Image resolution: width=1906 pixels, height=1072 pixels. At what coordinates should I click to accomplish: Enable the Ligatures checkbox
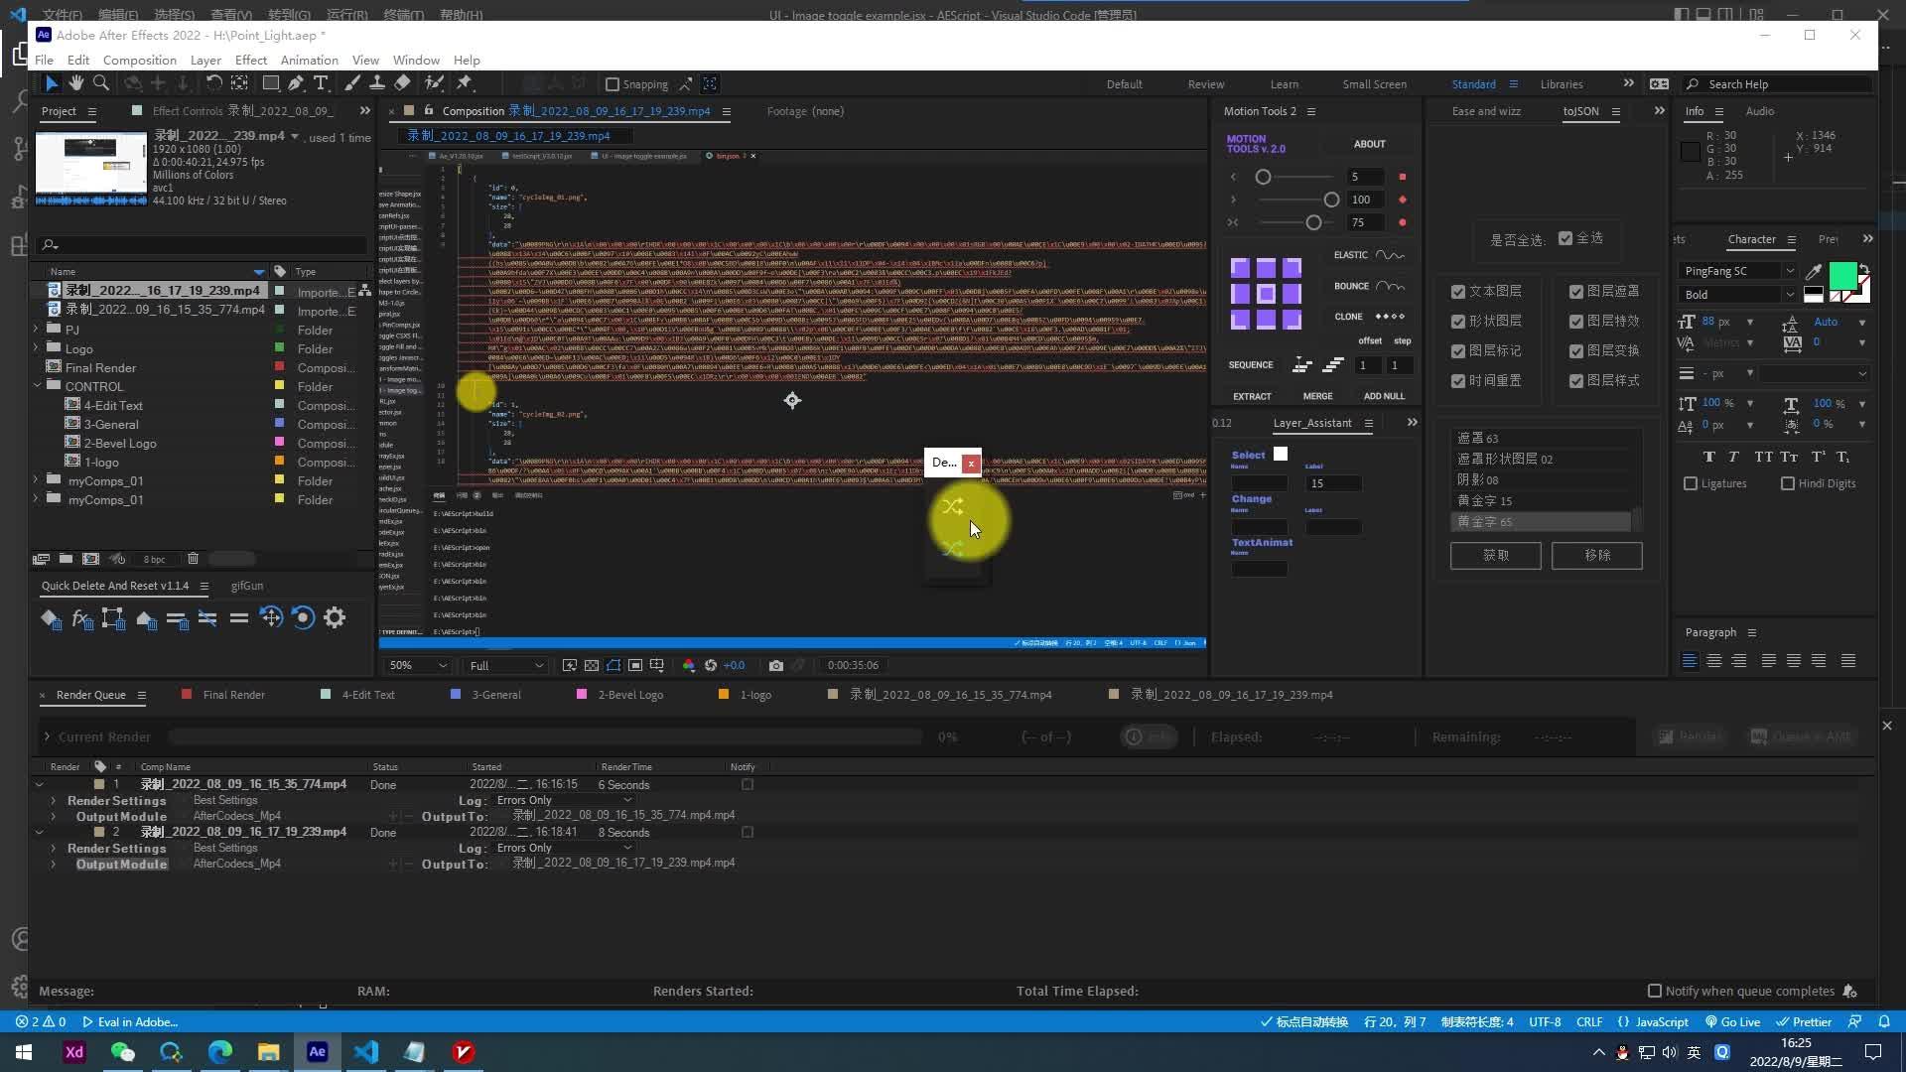pyautogui.click(x=1691, y=483)
